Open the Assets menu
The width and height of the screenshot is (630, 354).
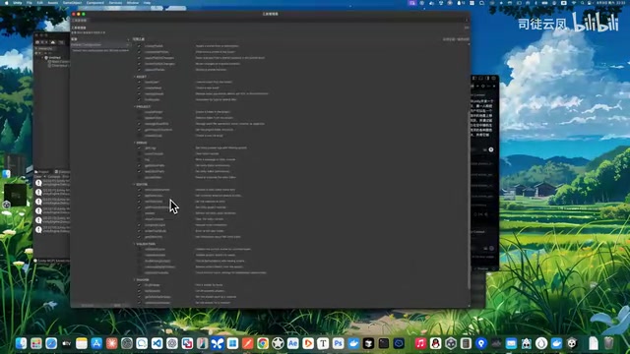tap(52, 2)
